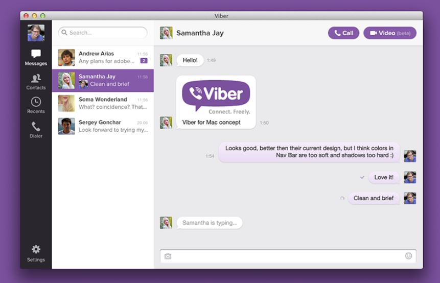
Task: Click 'Viber for Mac concept' caption
Action: tap(211, 122)
